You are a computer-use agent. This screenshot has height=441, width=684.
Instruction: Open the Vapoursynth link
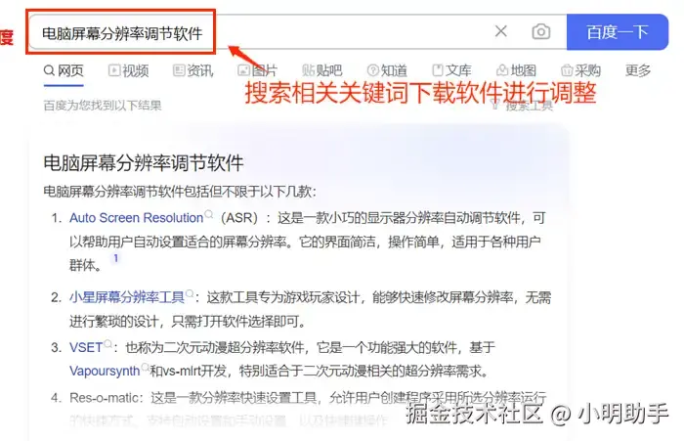pyautogui.click(x=105, y=371)
